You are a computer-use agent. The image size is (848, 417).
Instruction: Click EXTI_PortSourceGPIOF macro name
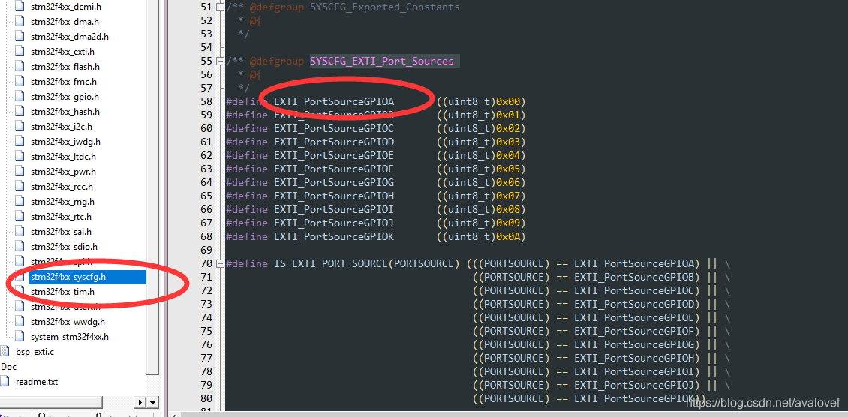click(334, 169)
